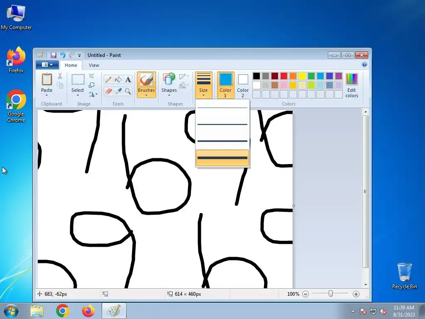Switch to the View ribbon tab
The height and width of the screenshot is (319, 425).
click(x=94, y=65)
